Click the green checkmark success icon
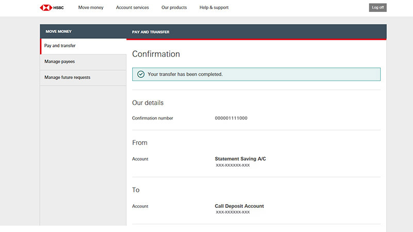Screen dimensions: 413x232 [x=141, y=74]
